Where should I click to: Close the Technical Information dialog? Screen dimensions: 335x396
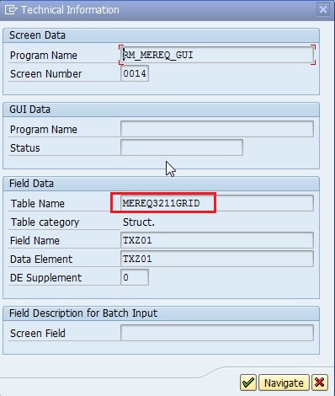323,9
